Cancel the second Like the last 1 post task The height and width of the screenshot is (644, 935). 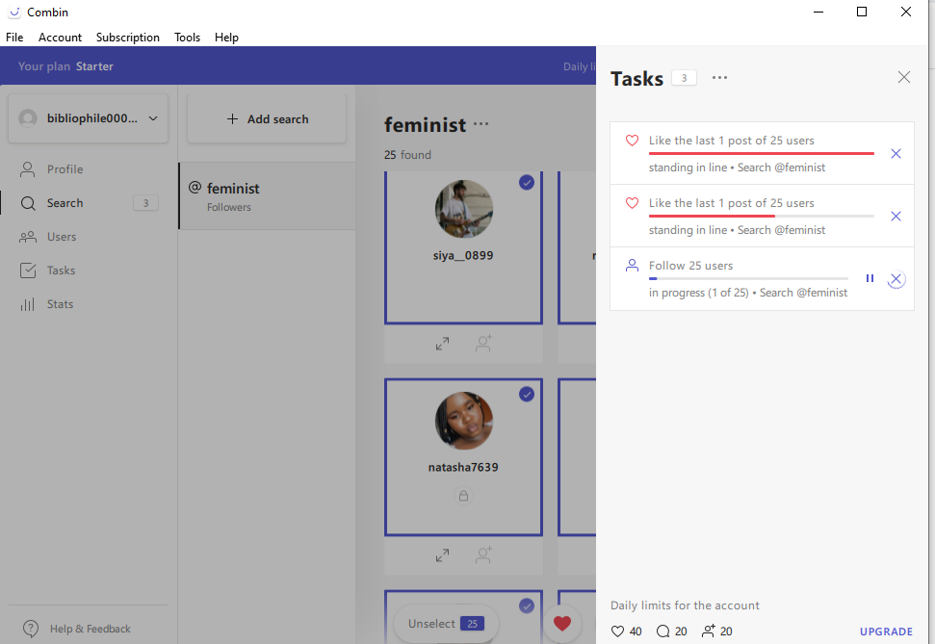[896, 216]
